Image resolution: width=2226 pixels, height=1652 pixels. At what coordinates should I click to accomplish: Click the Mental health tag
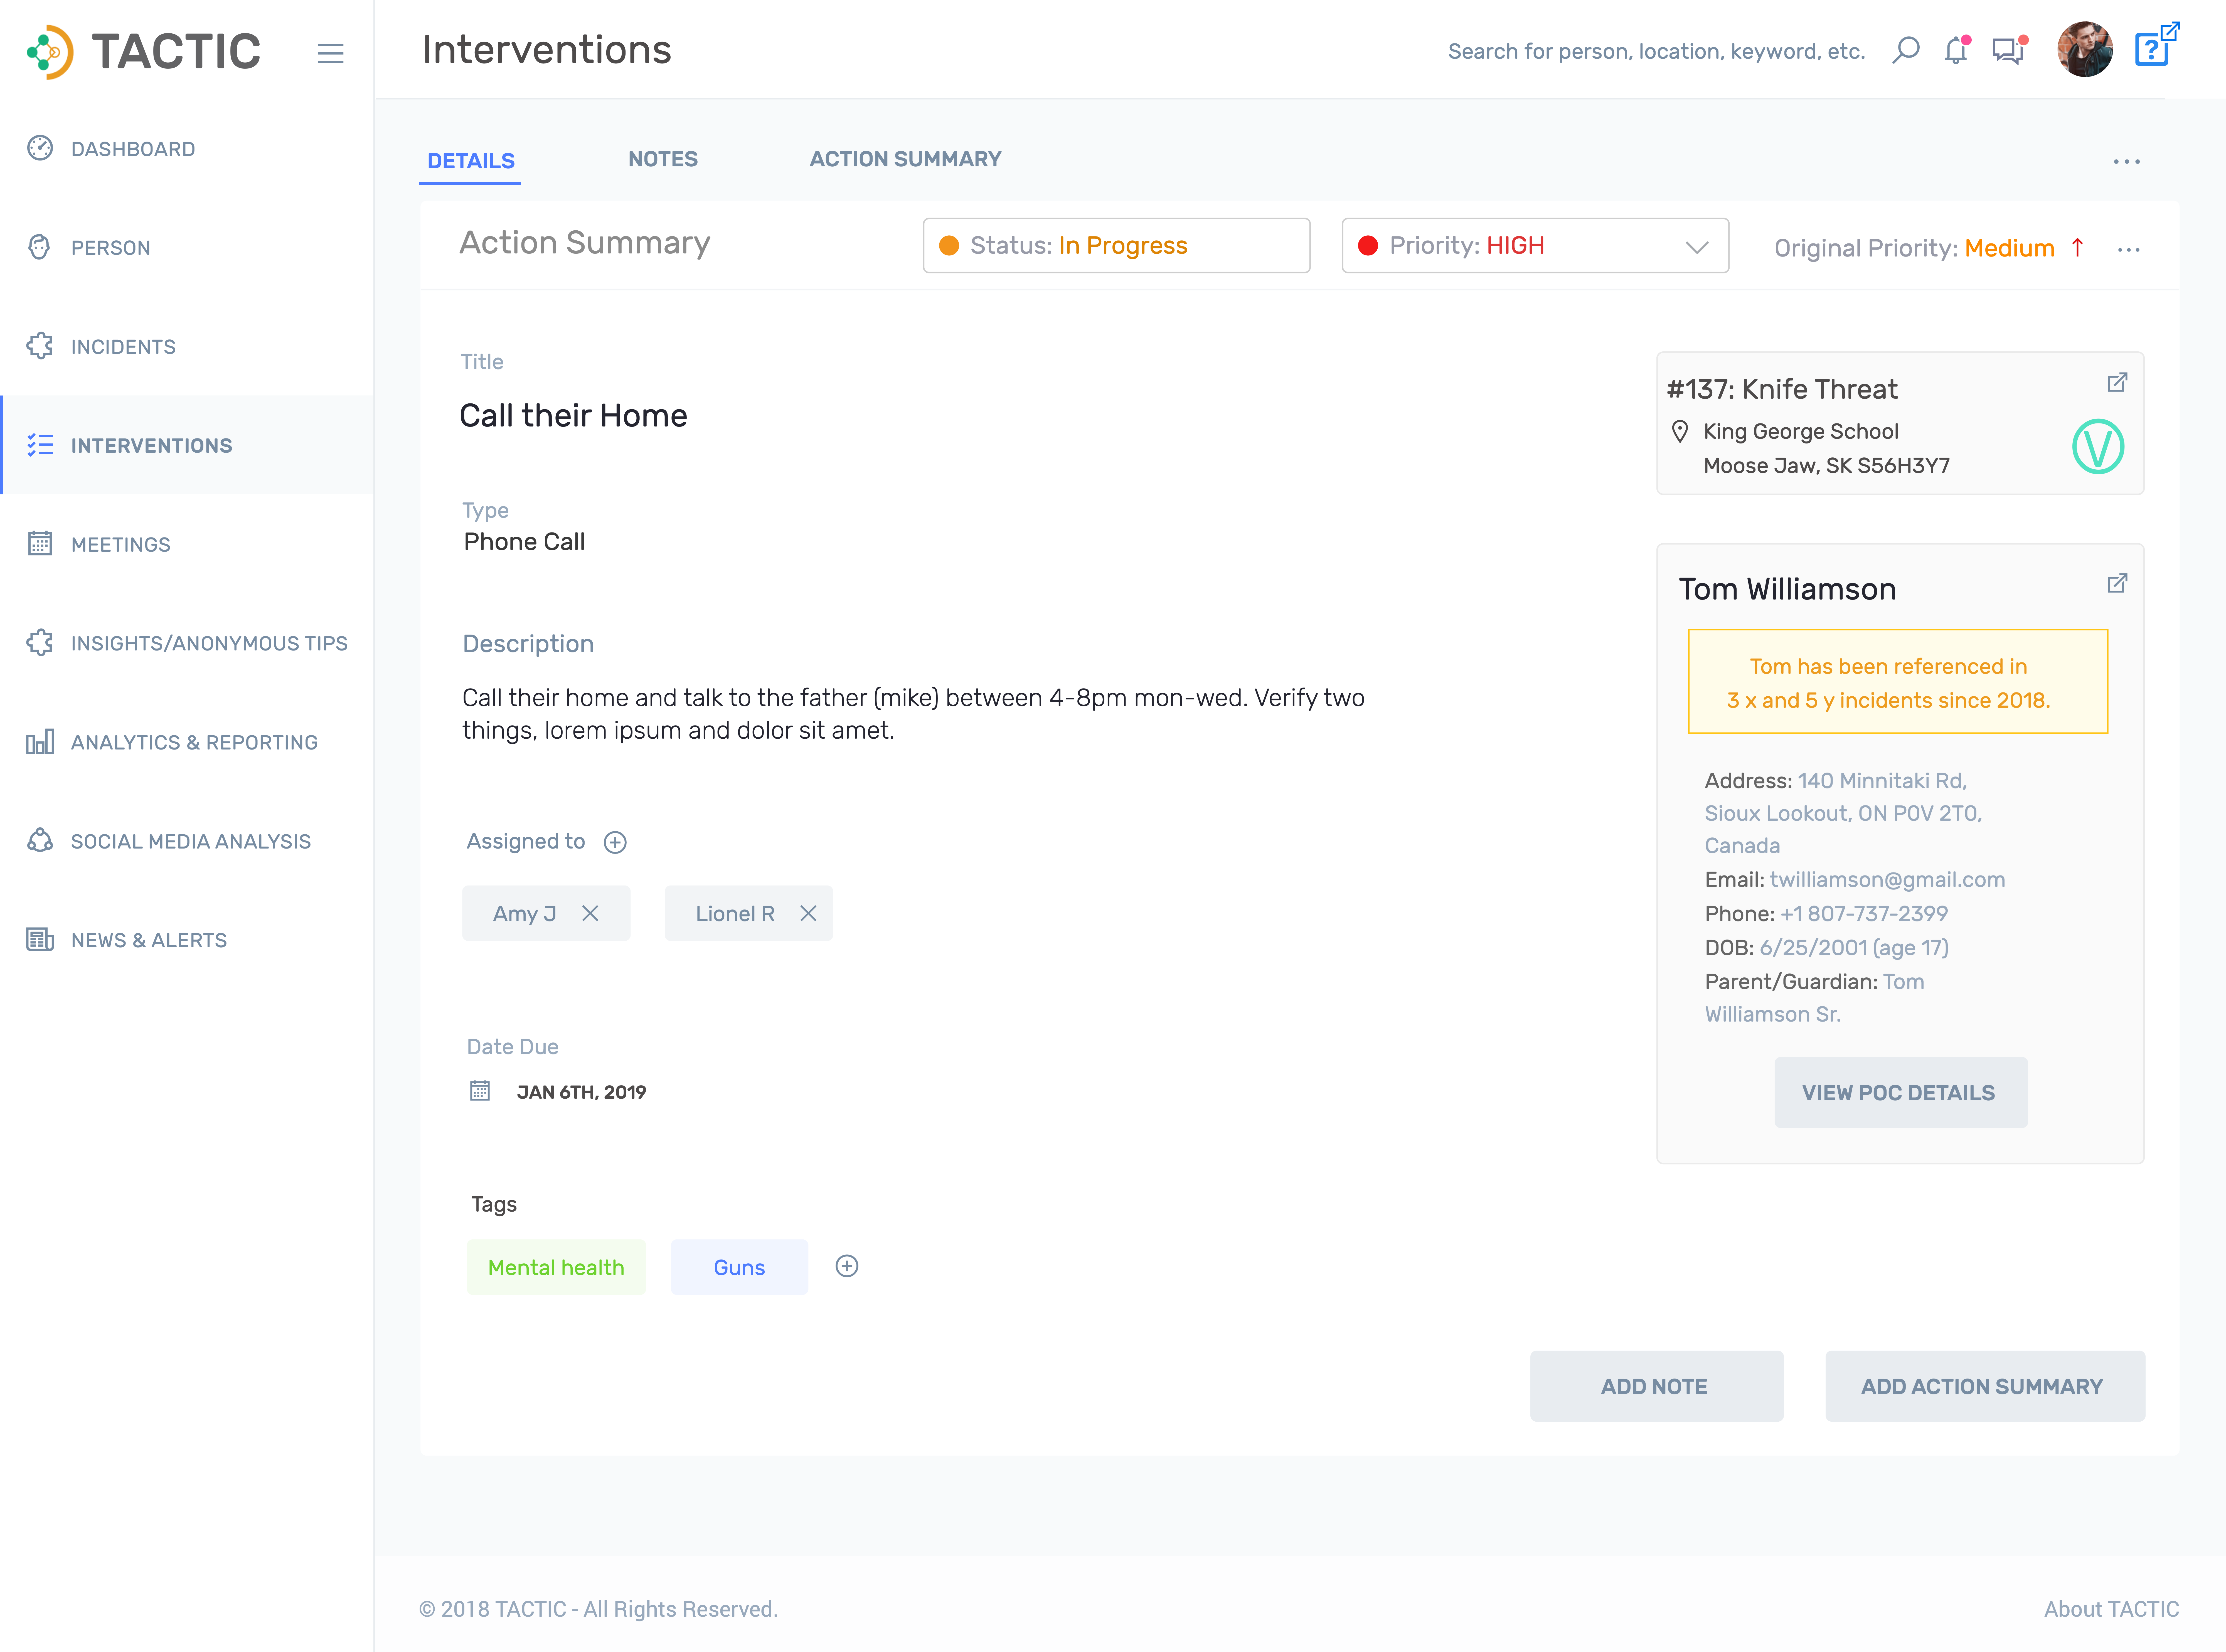[556, 1267]
